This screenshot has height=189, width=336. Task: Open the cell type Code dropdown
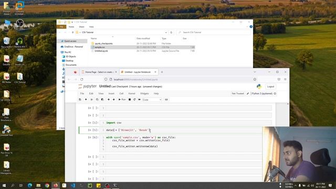tap(152, 100)
